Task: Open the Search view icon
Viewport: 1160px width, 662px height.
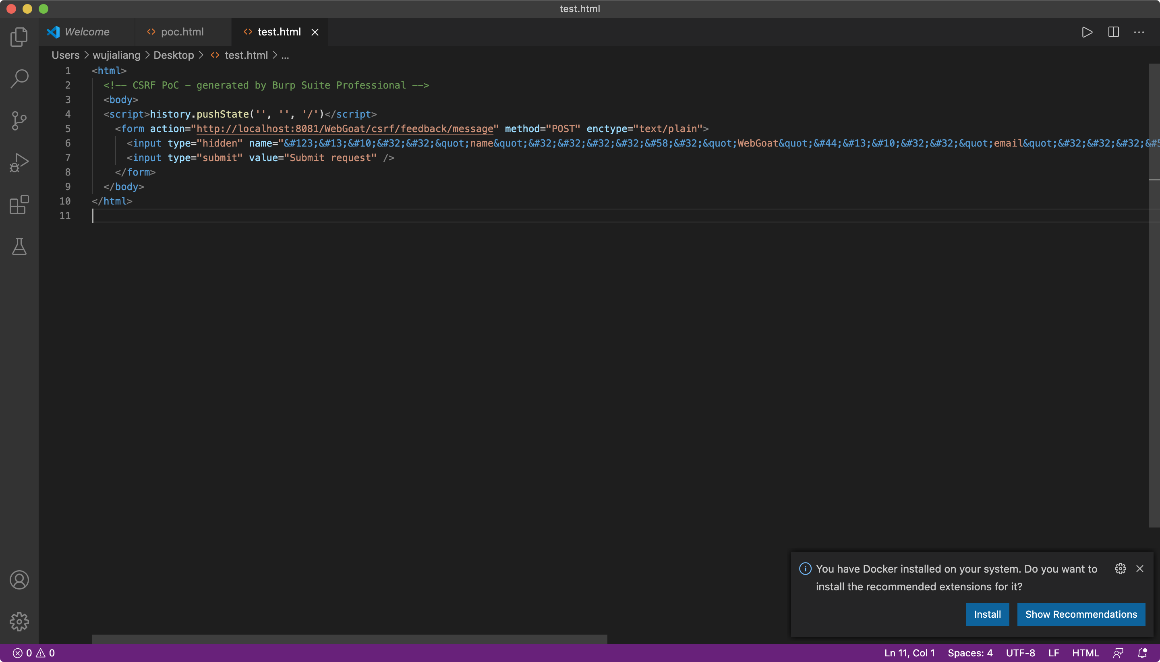Action: pos(19,79)
